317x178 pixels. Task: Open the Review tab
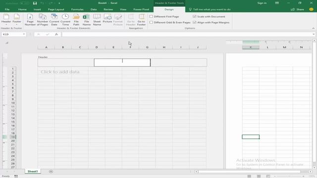[x=108, y=9]
